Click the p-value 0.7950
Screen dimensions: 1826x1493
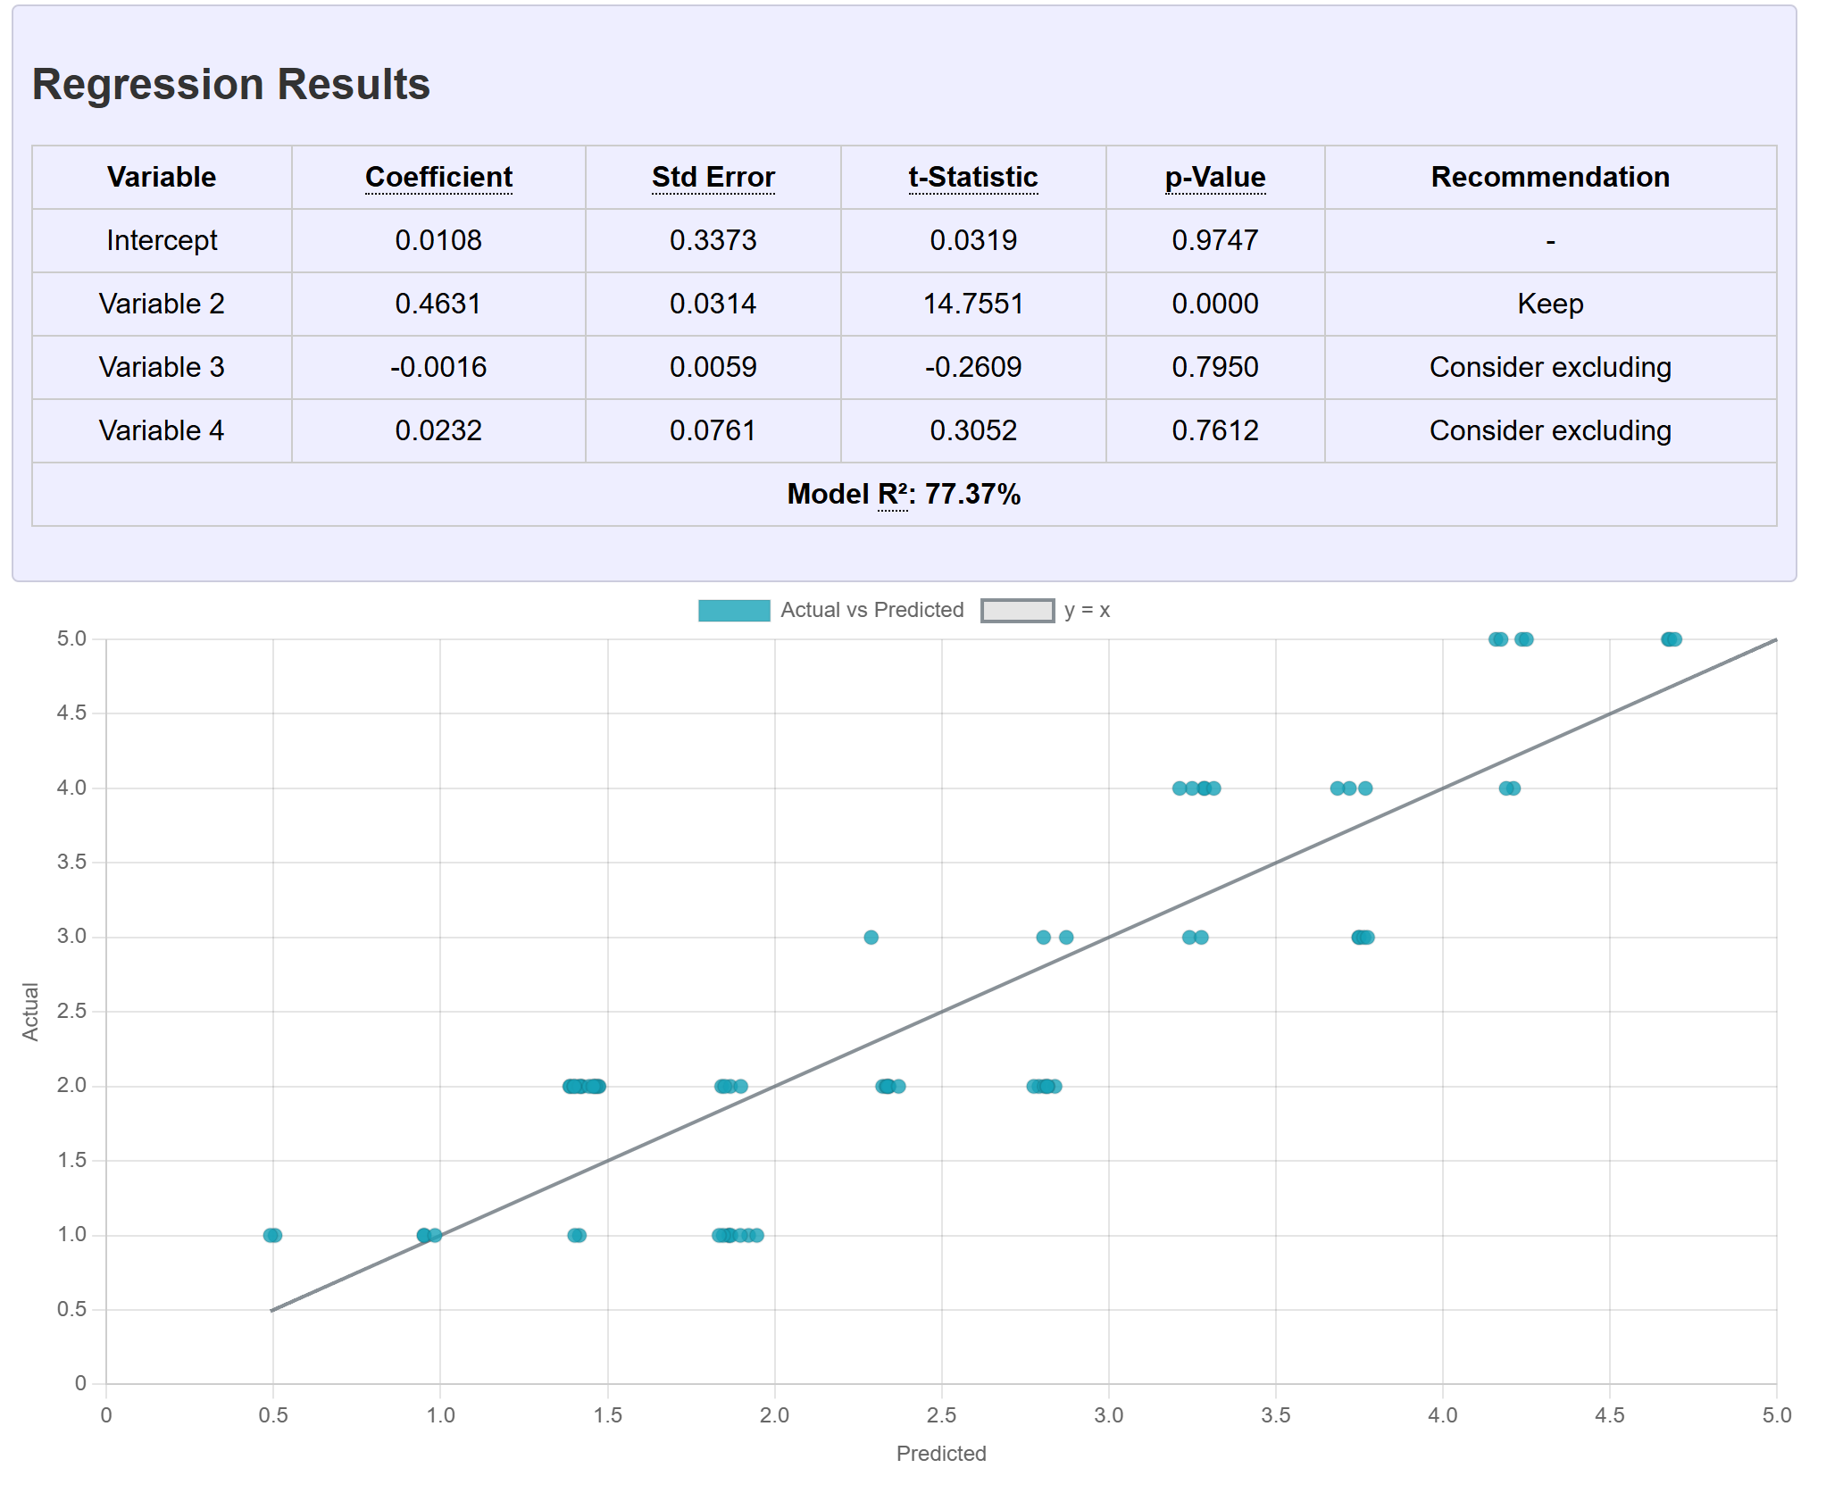point(1215,367)
